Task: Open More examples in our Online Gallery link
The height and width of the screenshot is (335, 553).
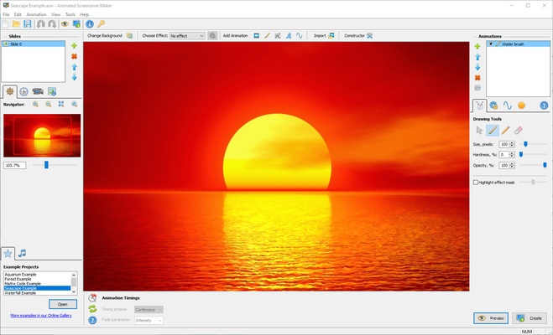Action: click(41, 315)
